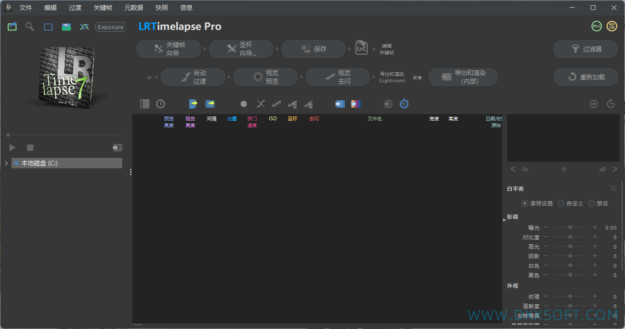The image size is (625, 329).
Task: Click the first jagged line with trash icon
Action: pyautogui.click(x=293, y=104)
